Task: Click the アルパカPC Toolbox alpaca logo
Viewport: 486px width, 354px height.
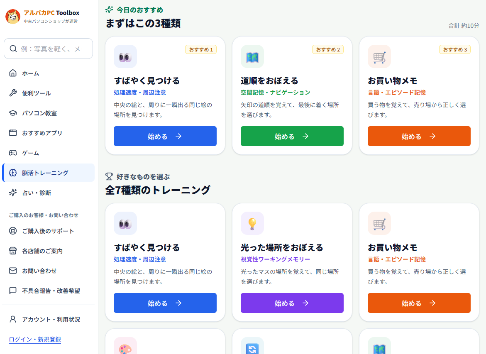Action: pos(13,17)
